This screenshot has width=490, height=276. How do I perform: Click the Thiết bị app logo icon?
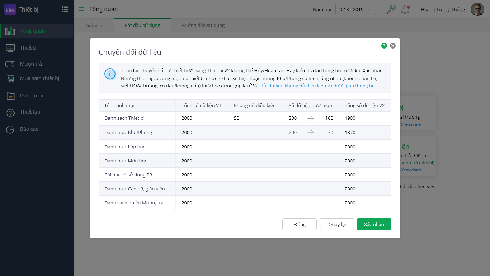(x=10, y=10)
